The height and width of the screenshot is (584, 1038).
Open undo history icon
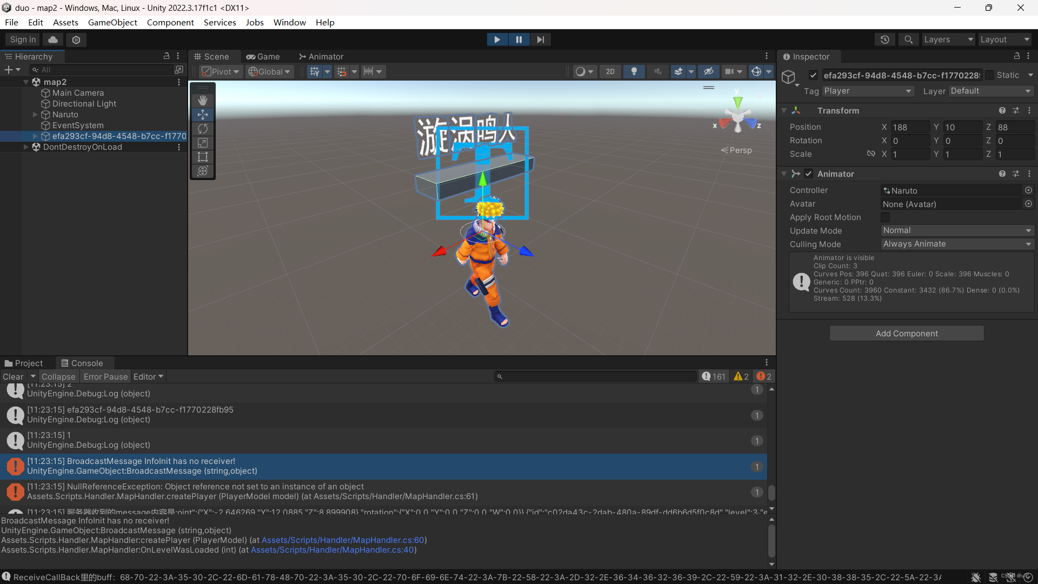click(x=885, y=39)
